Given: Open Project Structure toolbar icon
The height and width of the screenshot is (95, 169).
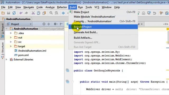Looking at the screenshot, I should coord(167,13).
